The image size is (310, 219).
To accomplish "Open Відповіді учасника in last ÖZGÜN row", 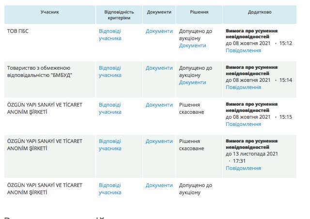I will tap(110, 188).
